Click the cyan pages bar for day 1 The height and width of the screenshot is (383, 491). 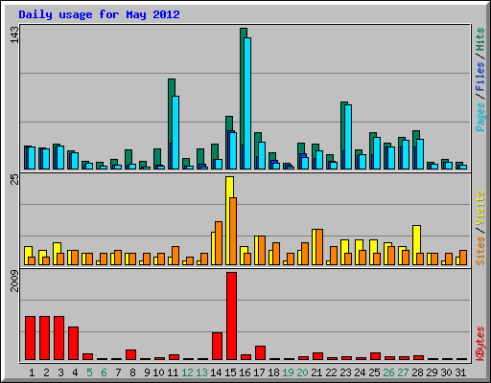[x=32, y=158]
